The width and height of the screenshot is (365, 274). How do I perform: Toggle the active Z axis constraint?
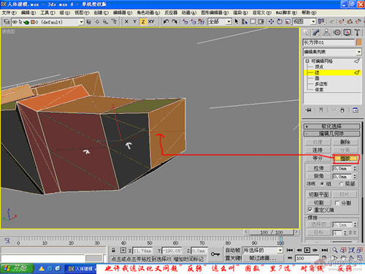click(x=143, y=22)
